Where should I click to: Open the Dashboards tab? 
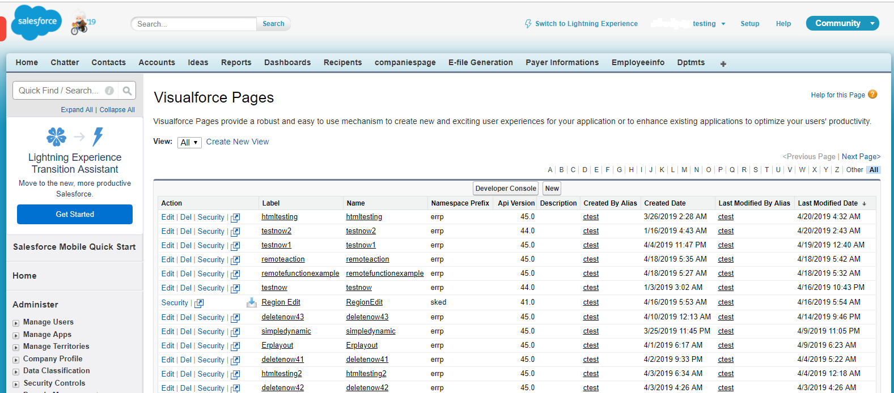(x=287, y=62)
